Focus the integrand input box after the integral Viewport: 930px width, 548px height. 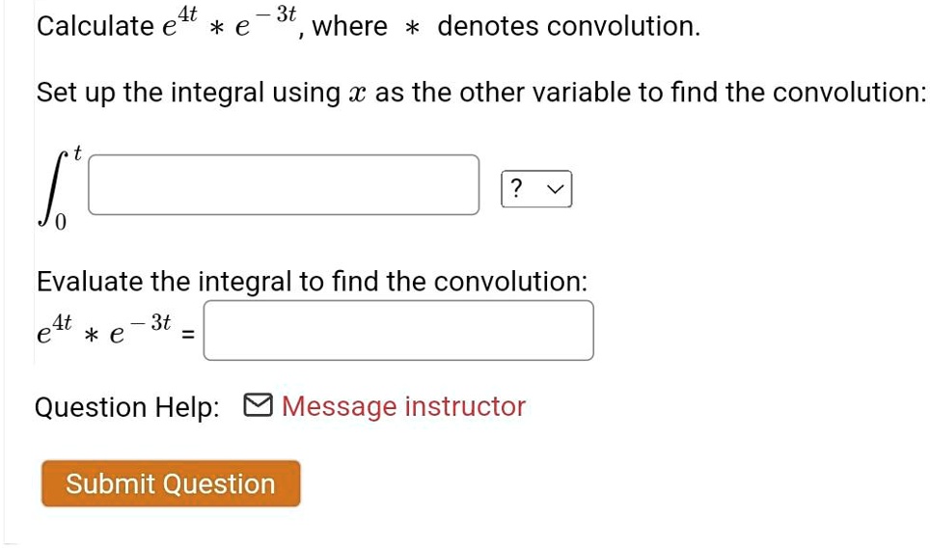click(x=284, y=185)
